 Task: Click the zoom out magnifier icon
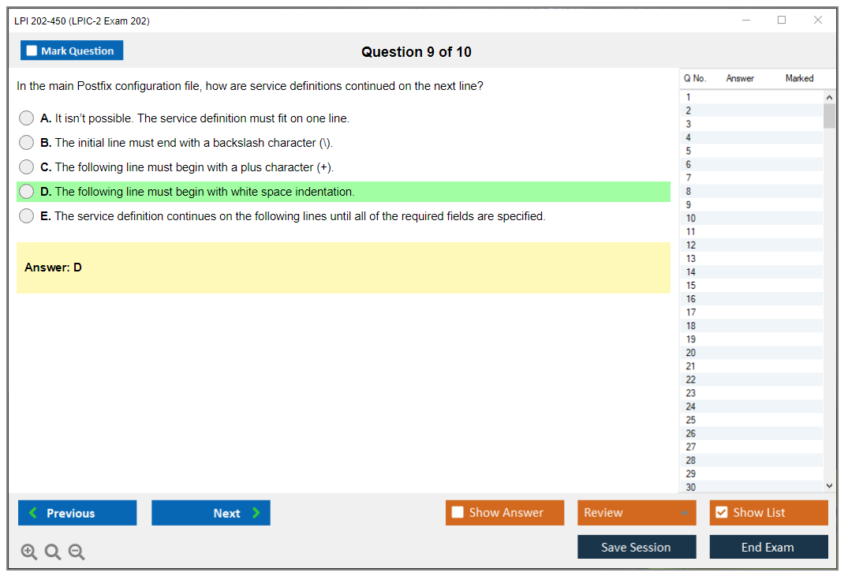(77, 552)
